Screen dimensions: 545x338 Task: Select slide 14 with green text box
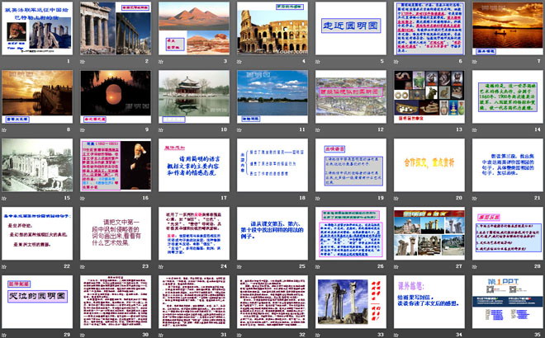pyautogui.click(x=508, y=96)
